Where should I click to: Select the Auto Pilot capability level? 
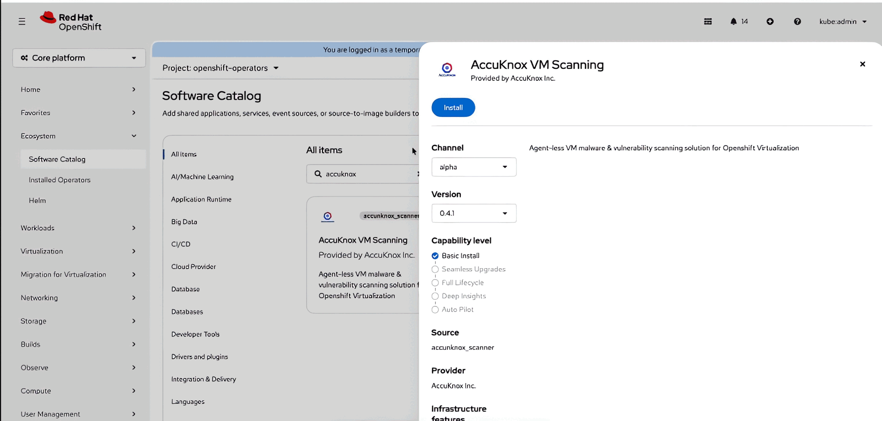tap(435, 310)
